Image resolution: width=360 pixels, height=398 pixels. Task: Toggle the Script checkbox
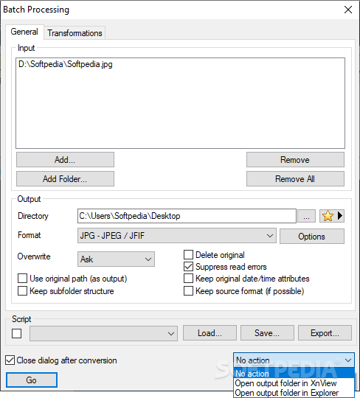(x=17, y=333)
